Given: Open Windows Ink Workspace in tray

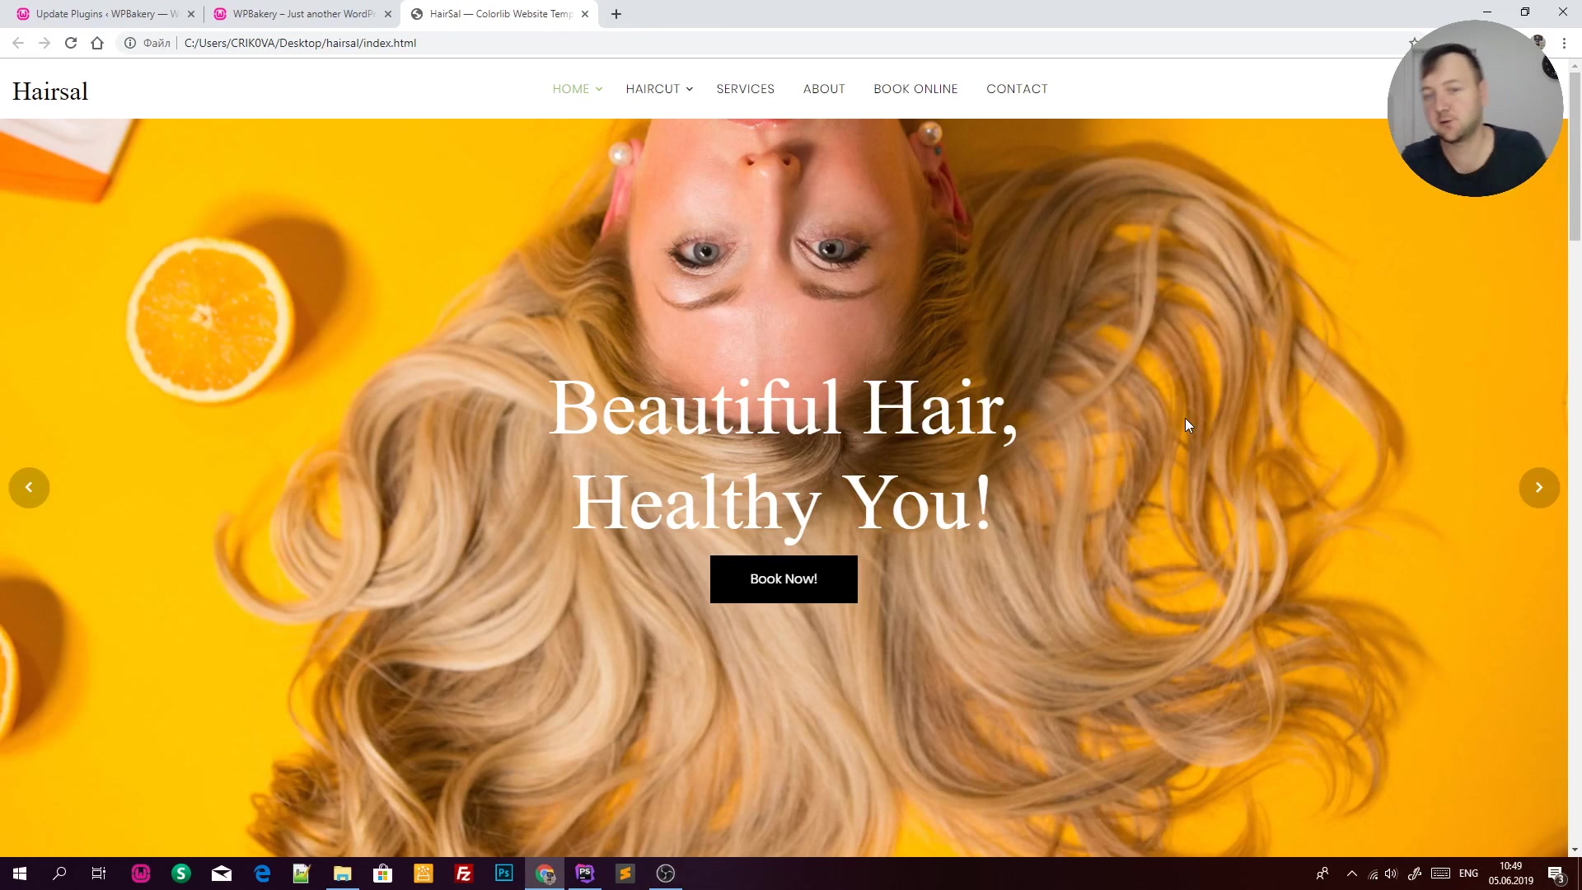Looking at the screenshot, I should click(1415, 874).
